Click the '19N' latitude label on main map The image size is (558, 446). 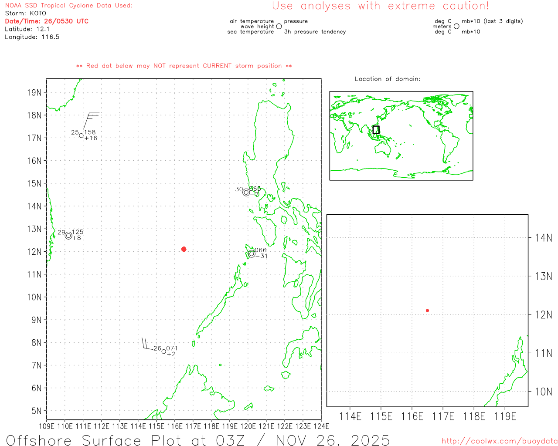[34, 92]
